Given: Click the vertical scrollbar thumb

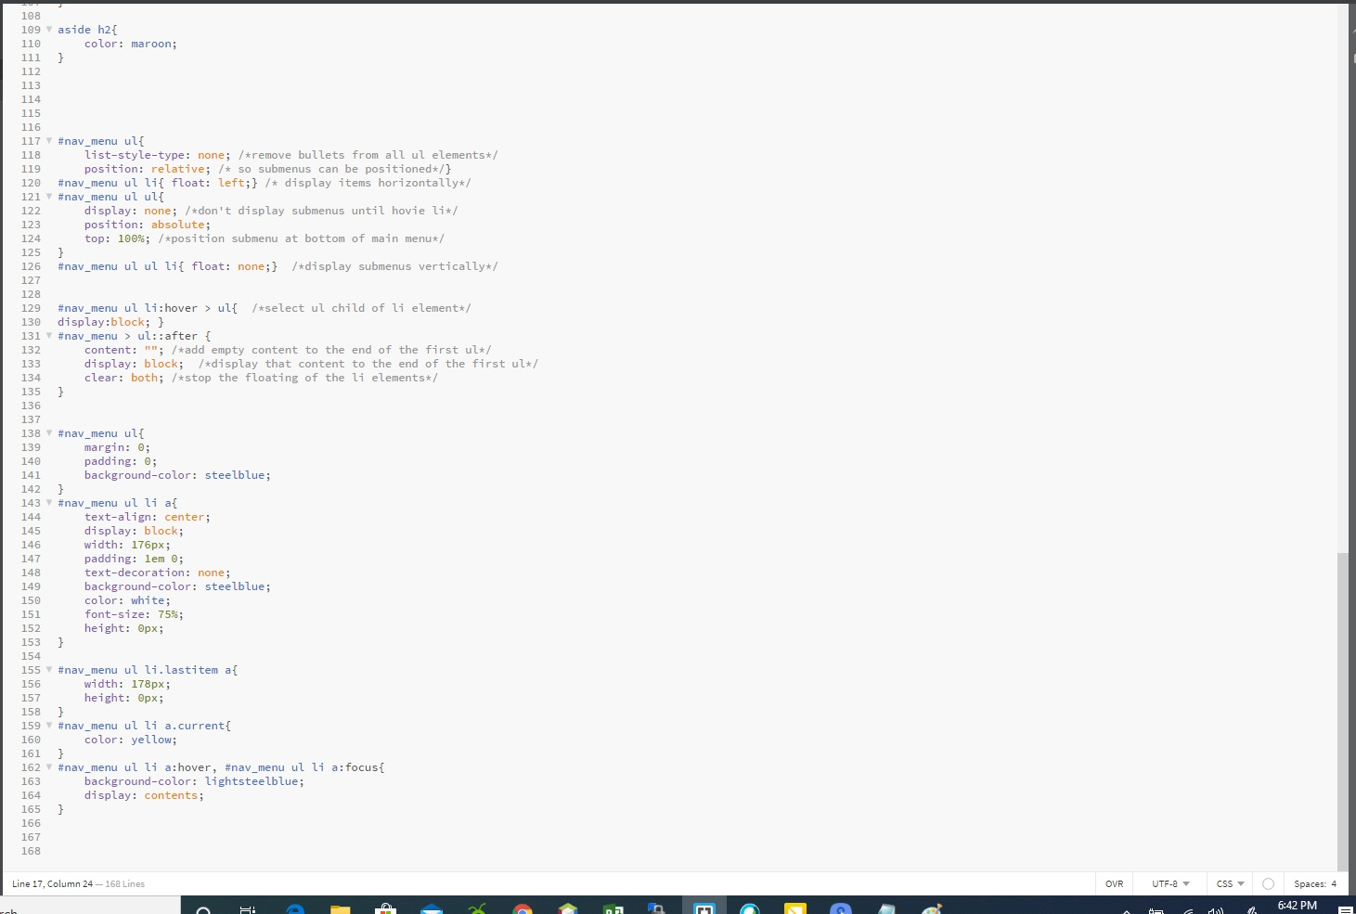Looking at the screenshot, I should pyautogui.click(x=1342, y=710).
